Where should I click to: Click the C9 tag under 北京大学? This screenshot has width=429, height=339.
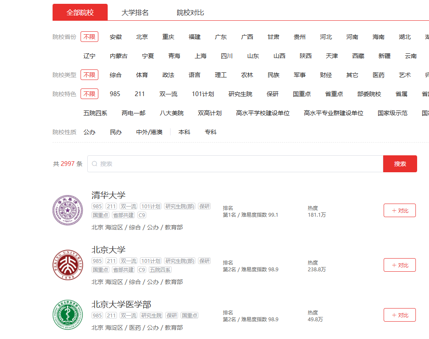tap(141, 269)
